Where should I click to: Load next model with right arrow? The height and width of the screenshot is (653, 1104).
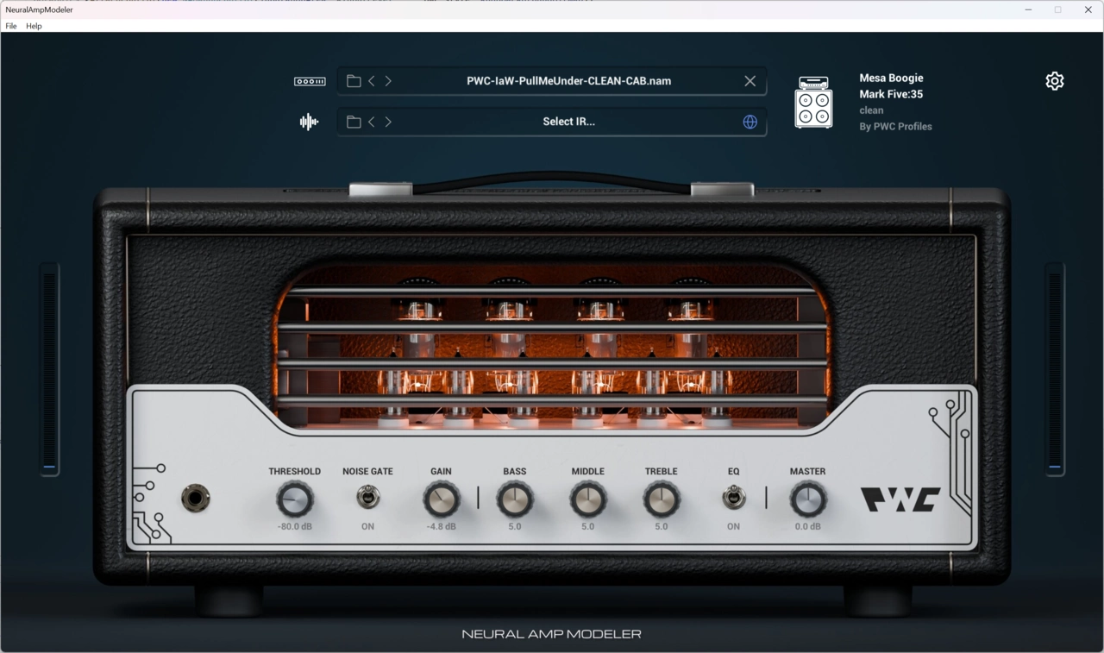[x=388, y=81]
